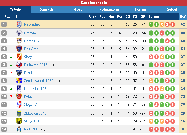Click Napredak's orange X draw form badge

[x=162, y=24]
